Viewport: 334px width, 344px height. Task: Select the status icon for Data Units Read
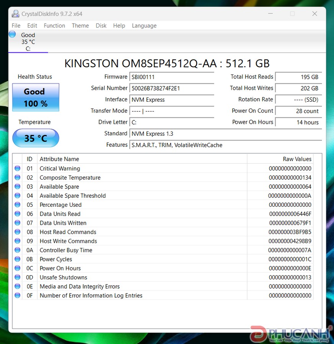click(x=17, y=213)
